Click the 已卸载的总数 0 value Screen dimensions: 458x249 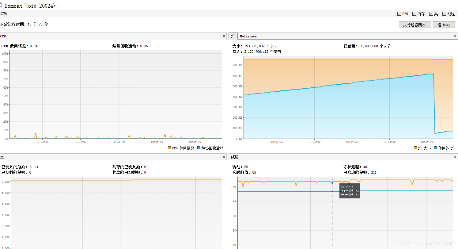pos(30,172)
